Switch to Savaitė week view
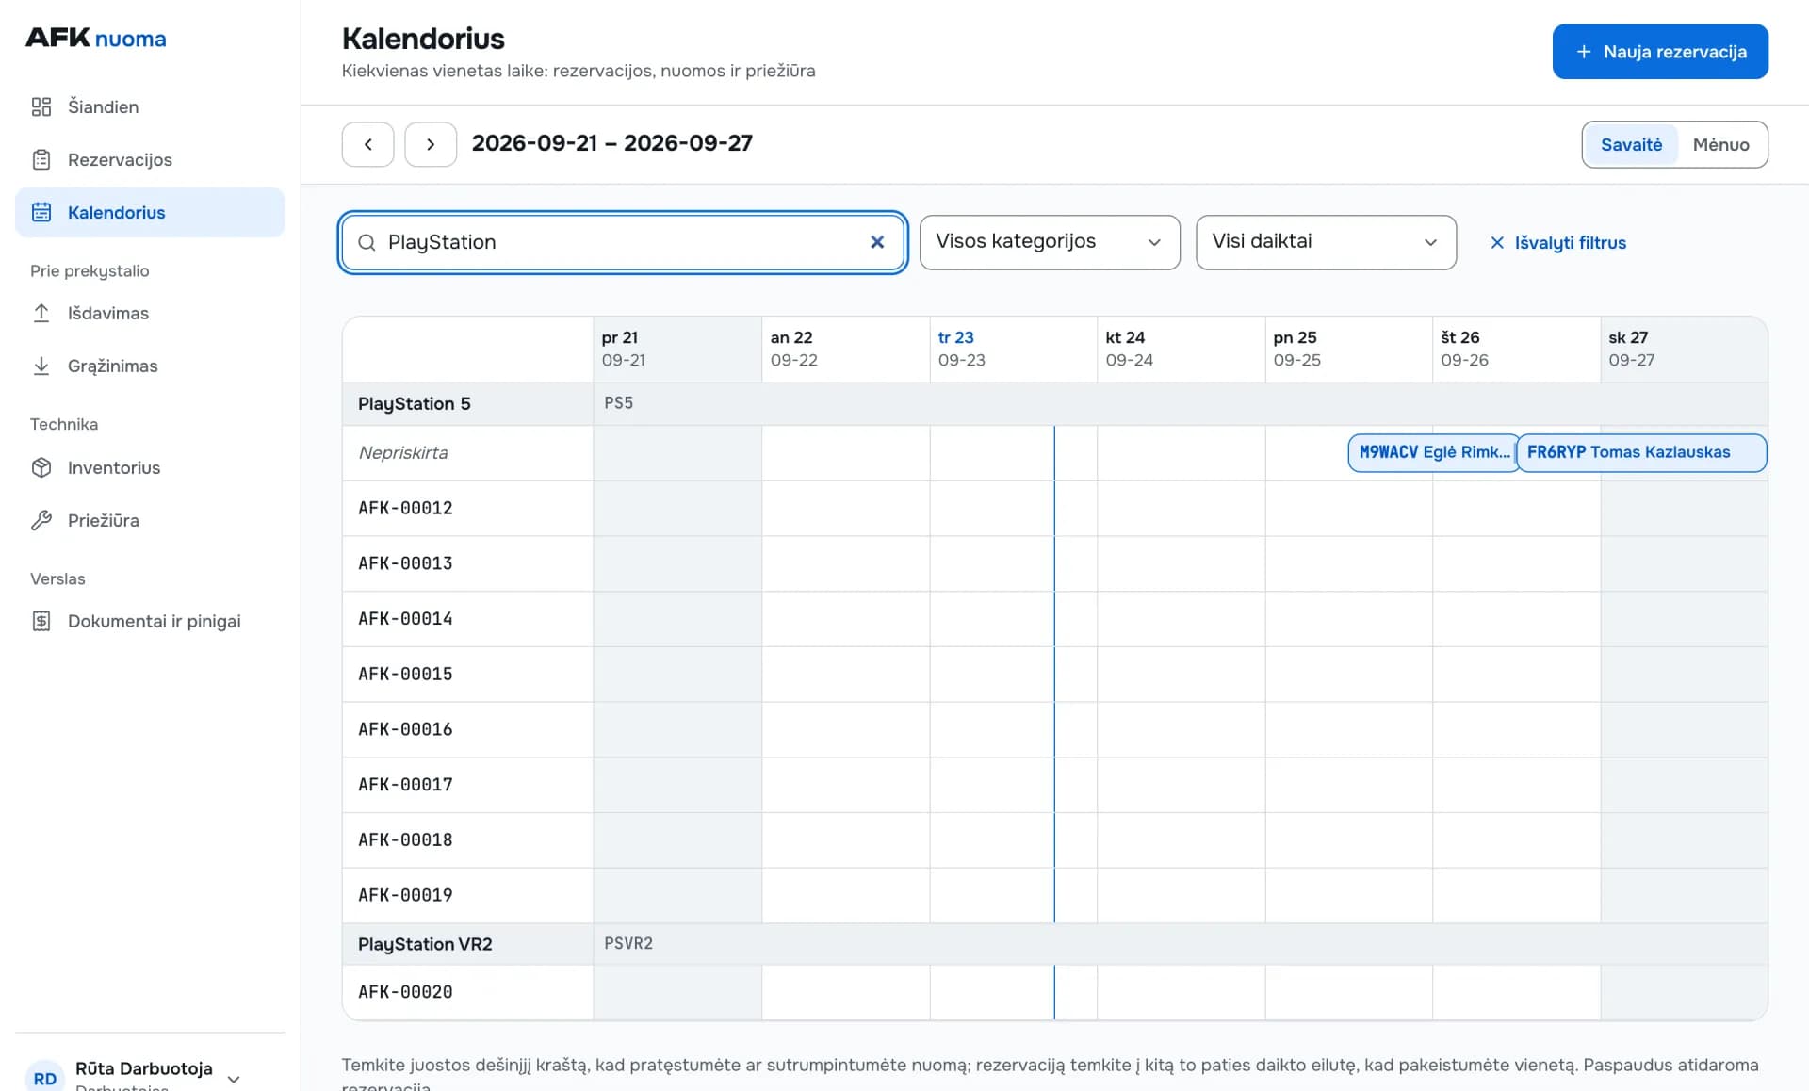The width and height of the screenshot is (1809, 1091). 1631,144
